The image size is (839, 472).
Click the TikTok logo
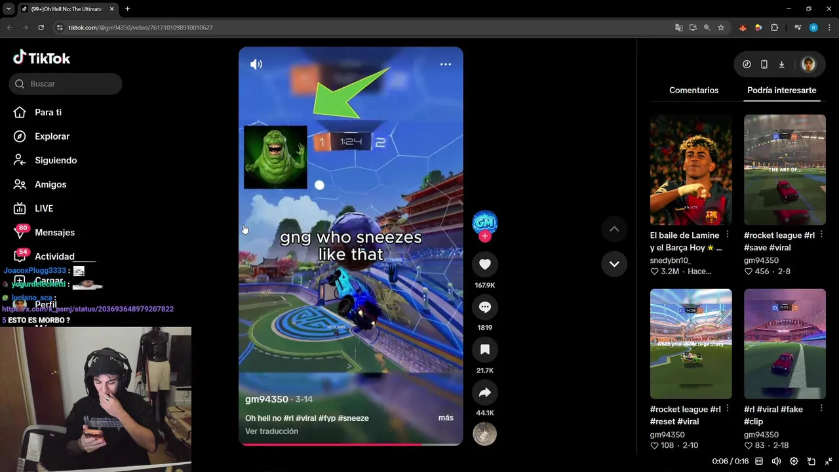coord(41,58)
